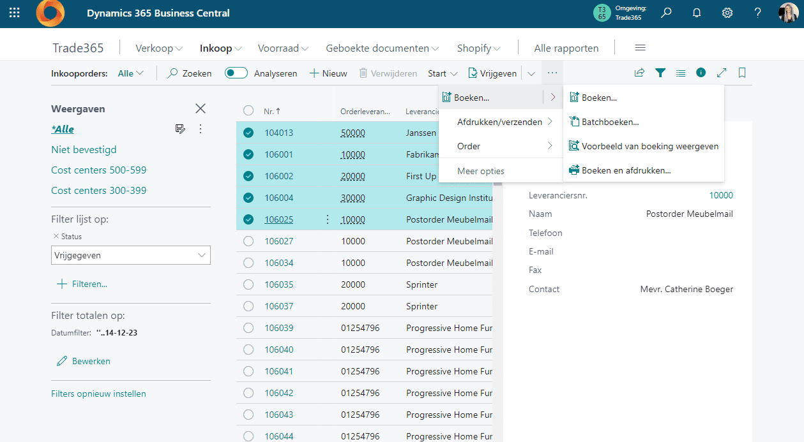This screenshot has width=804, height=442.
Task: Close the Weergaven filter pane
Action: tap(201, 108)
